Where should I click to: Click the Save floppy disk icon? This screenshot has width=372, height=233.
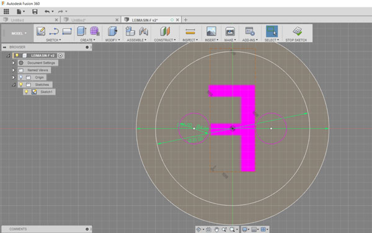35,11
